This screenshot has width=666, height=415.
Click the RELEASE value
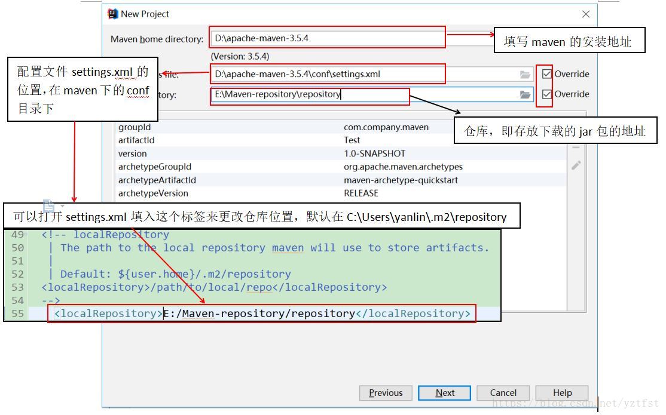pos(361,193)
